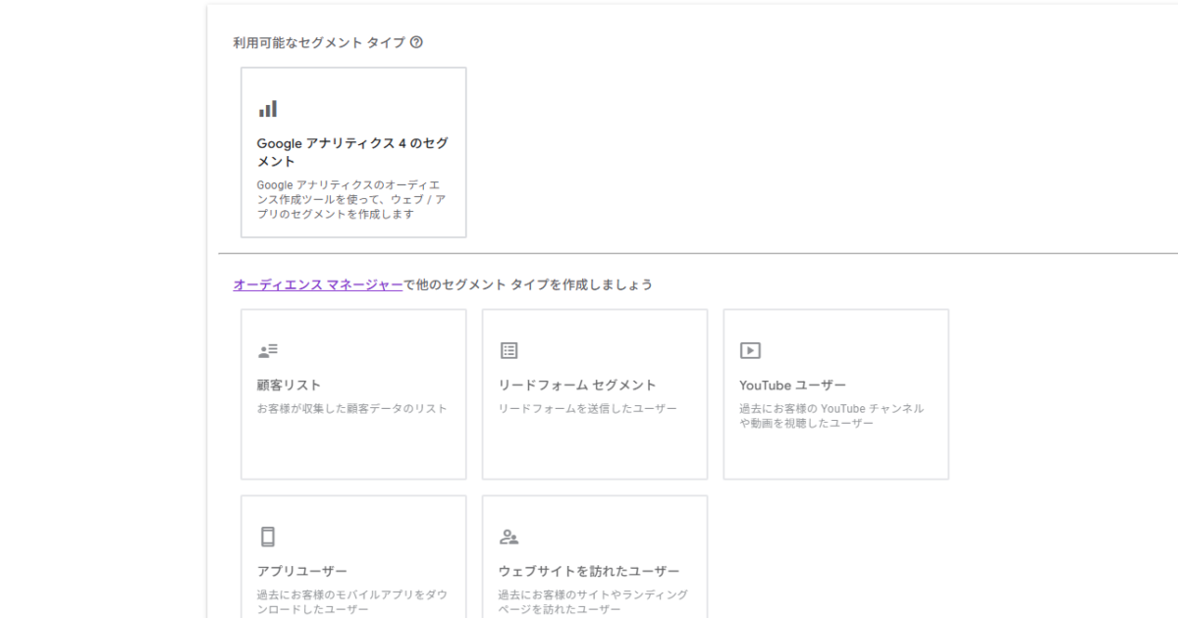Open the オーディエンス マネージャー link
Viewport: 1178px width, 618px height.
(317, 284)
